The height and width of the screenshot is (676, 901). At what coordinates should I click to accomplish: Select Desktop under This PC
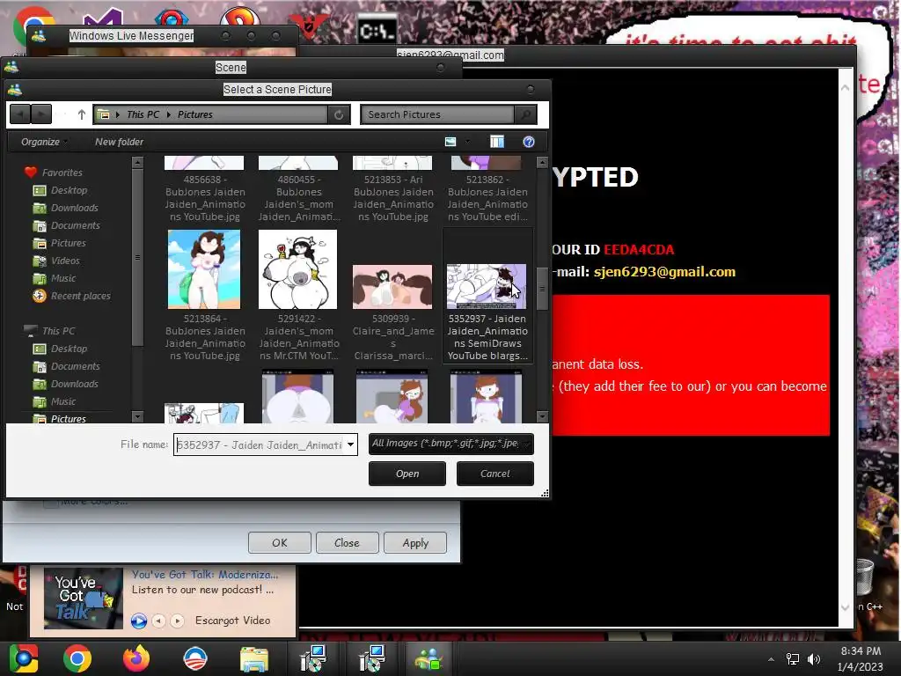(69, 349)
